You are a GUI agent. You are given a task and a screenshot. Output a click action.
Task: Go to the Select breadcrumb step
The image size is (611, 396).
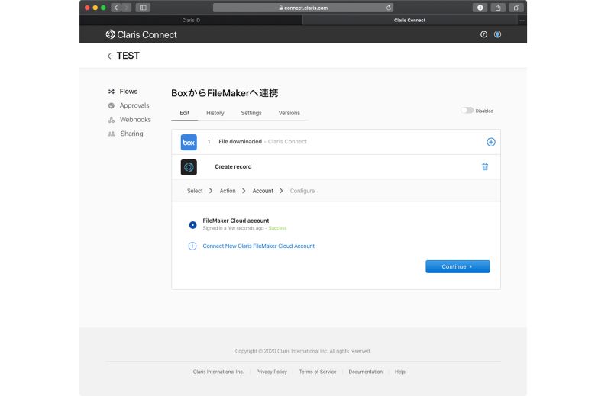pos(195,191)
